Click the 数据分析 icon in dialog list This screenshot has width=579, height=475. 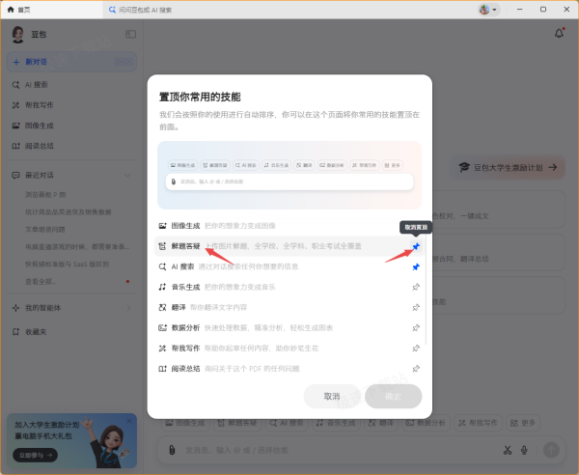point(162,327)
